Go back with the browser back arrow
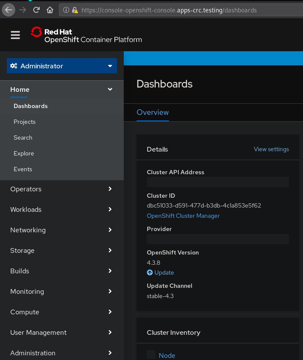Image resolution: width=303 pixels, height=360 pixels. (9, 10)
